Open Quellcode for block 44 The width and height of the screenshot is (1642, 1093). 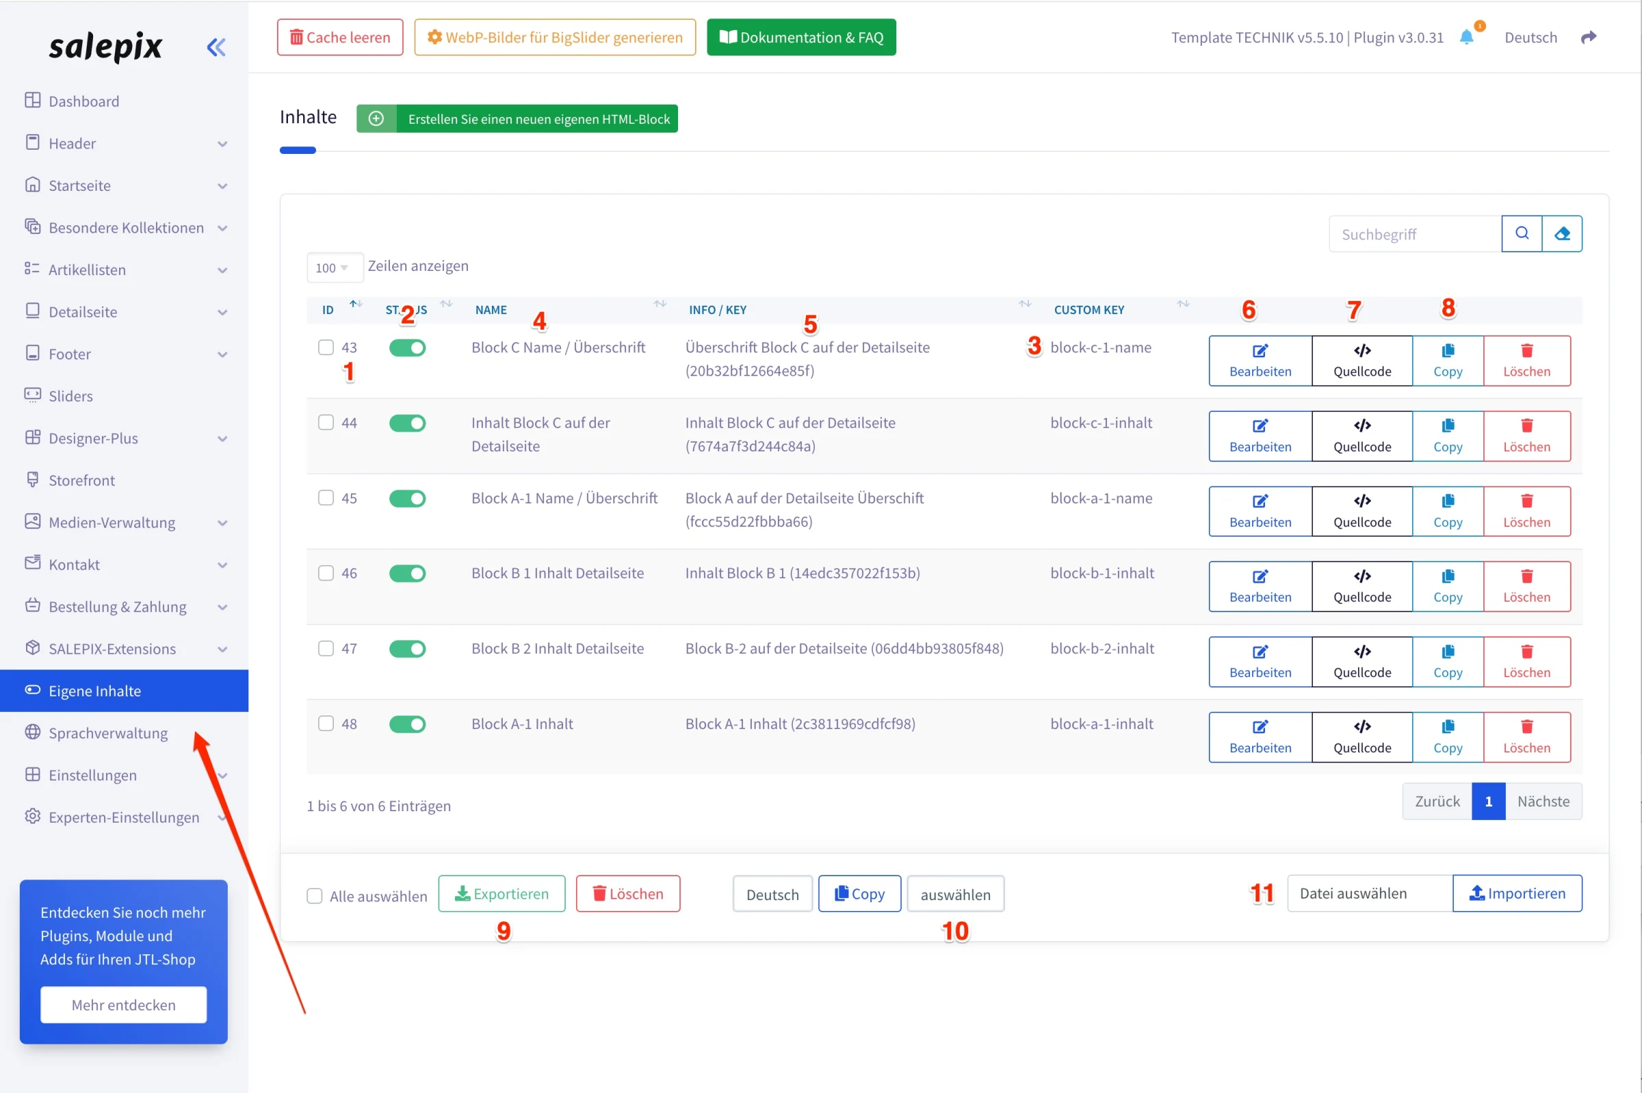point(1362,436)
